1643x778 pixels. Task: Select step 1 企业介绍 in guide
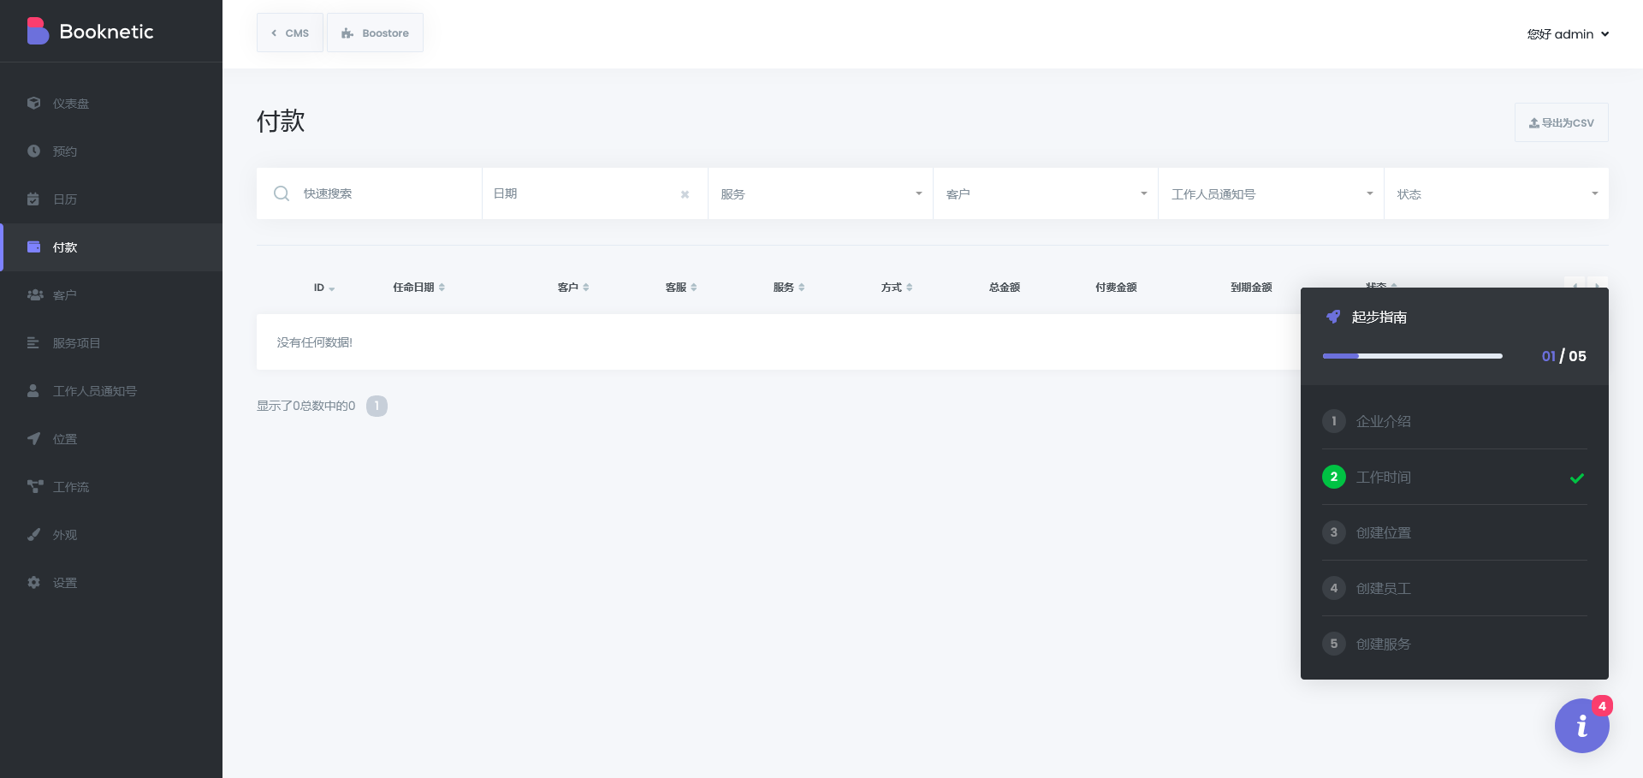1383,421
